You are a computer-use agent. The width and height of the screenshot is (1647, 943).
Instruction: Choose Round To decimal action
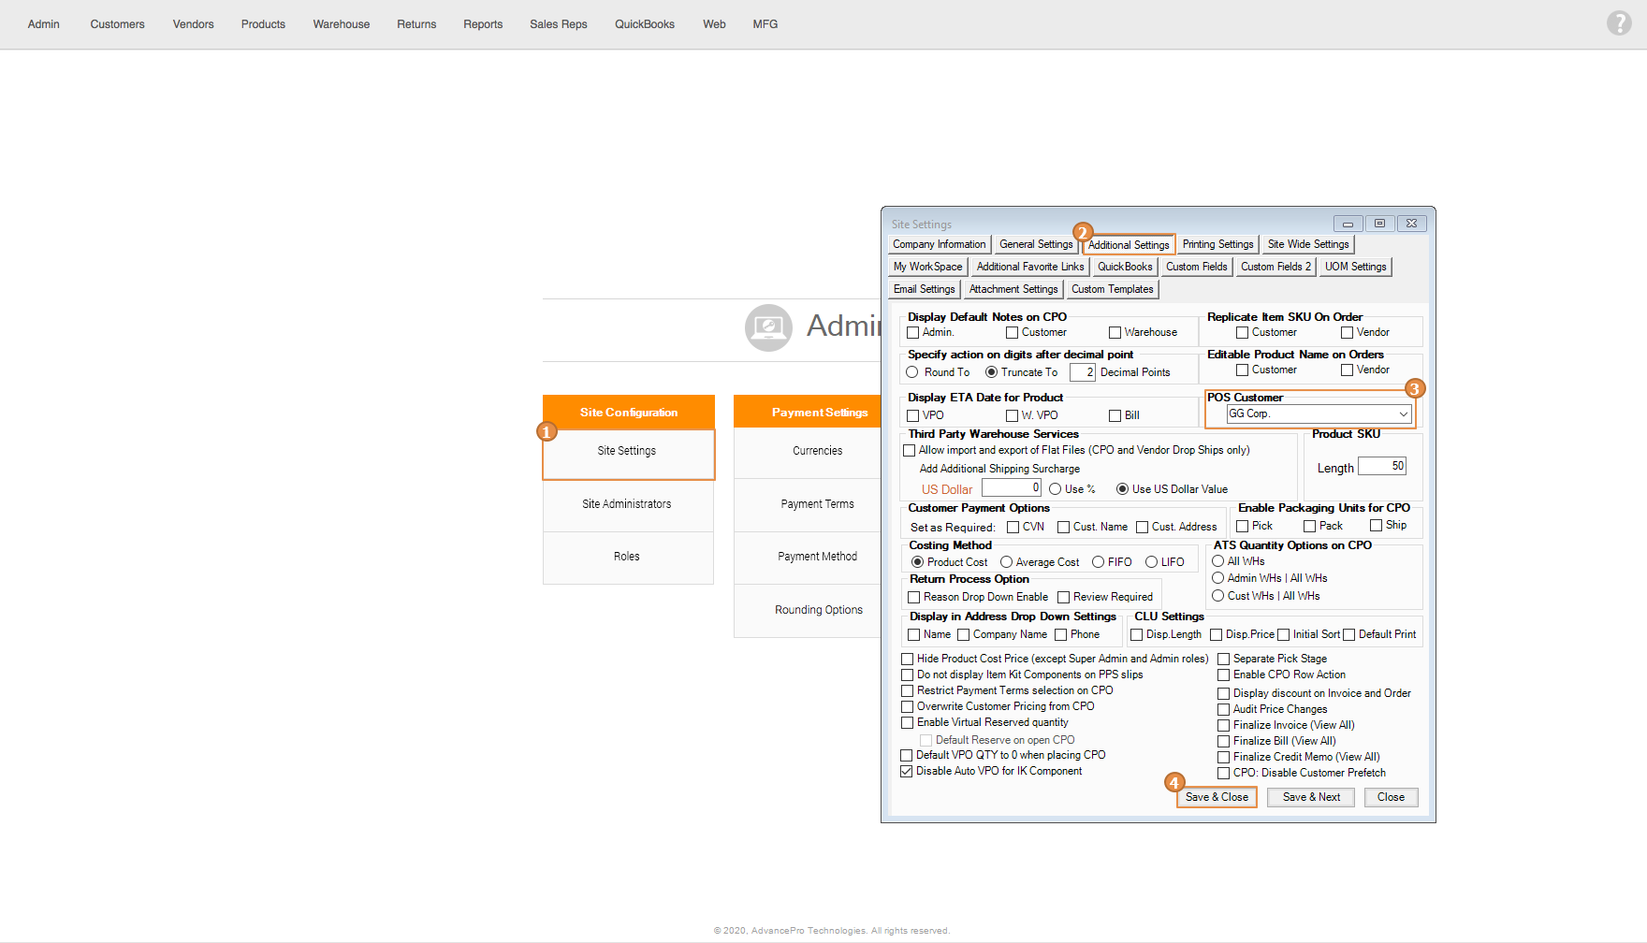point(912,372)
